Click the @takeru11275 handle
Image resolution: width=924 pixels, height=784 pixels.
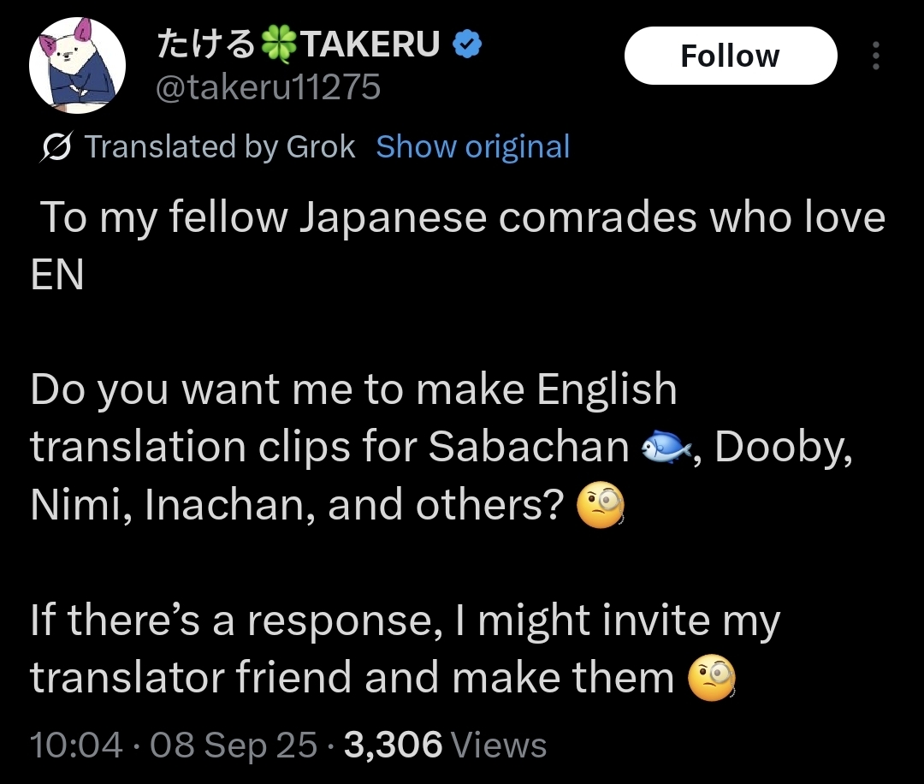267,86
